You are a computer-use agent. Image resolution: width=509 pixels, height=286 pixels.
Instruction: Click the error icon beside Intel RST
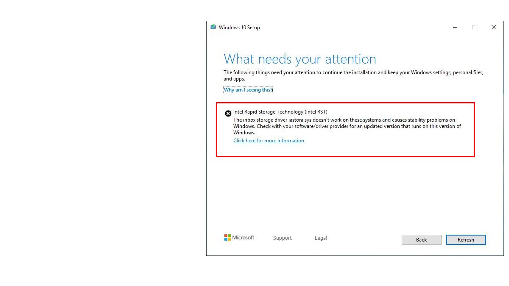click(x=228, y=113)
